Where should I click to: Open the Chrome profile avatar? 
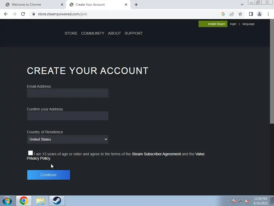point(260,14)
